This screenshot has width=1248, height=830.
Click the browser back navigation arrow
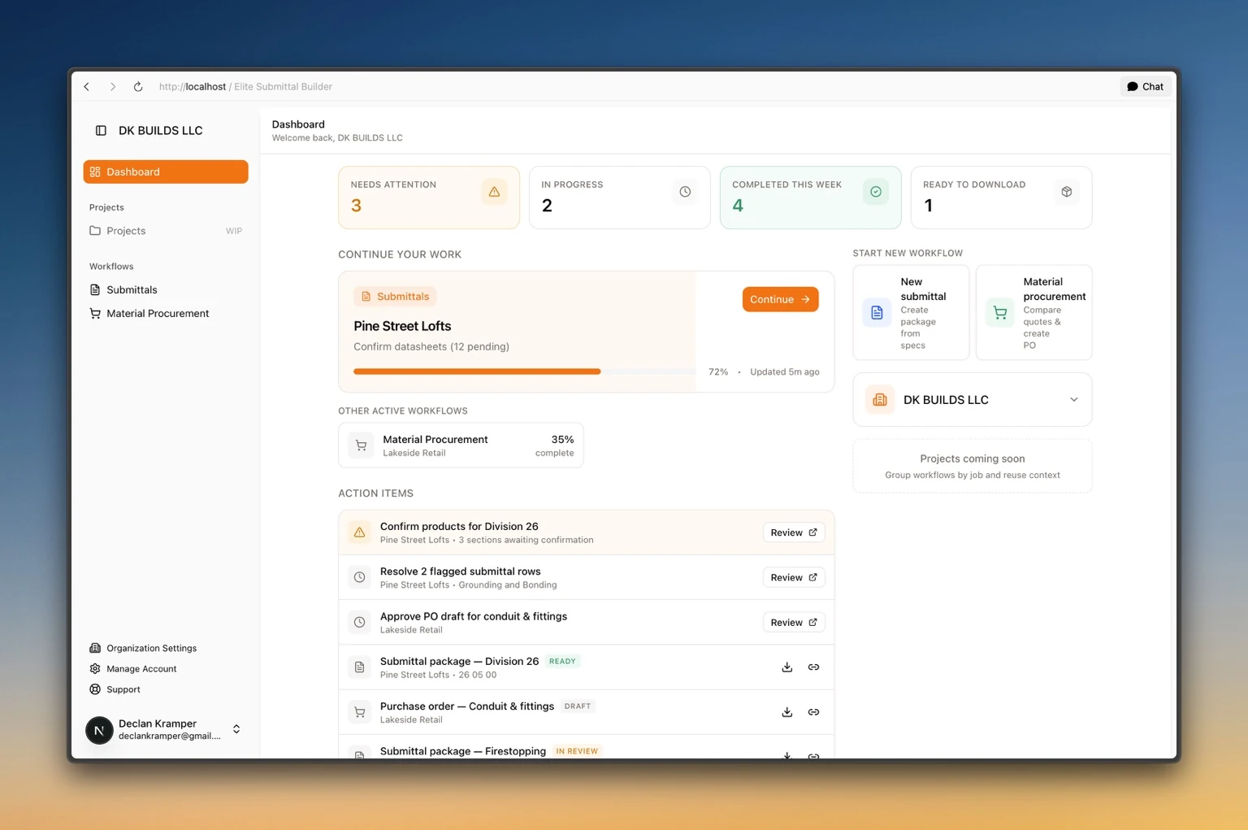tap(86, 86)
